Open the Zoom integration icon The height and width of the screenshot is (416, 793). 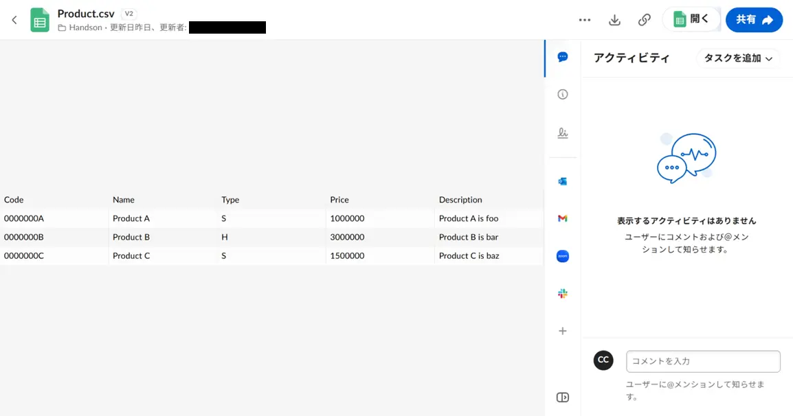562,256
